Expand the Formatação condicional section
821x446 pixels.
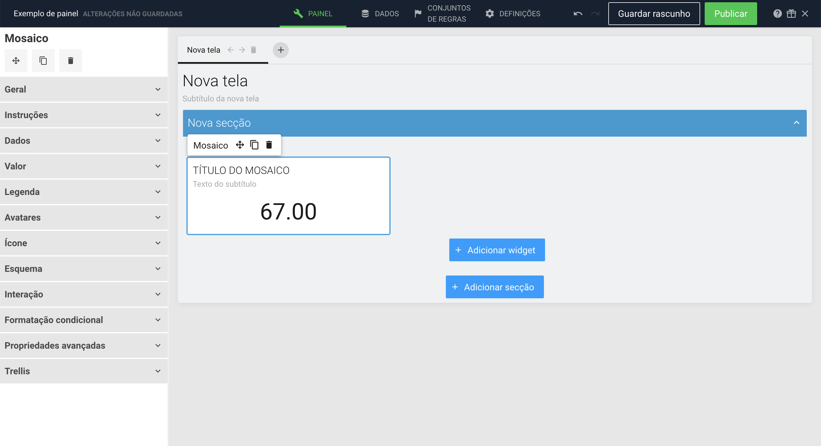coord(84,320)
